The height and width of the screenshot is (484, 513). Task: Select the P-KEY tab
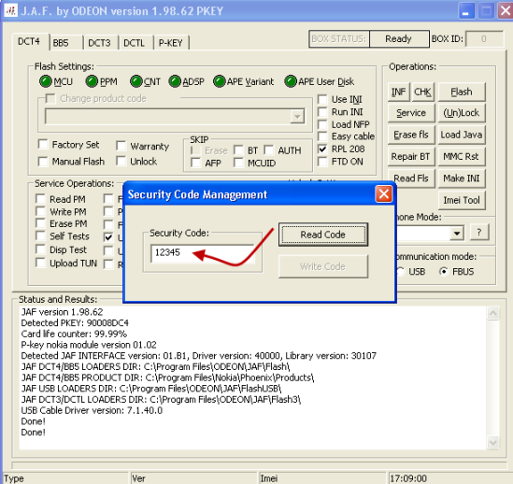[170, 43]
